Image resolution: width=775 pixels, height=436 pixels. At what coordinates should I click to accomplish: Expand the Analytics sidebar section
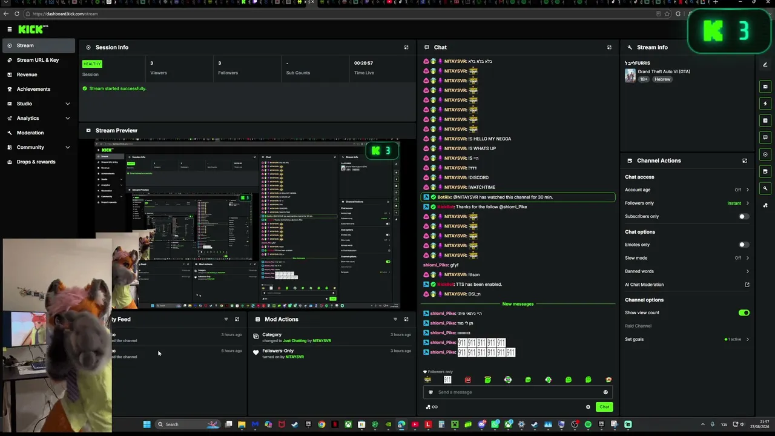[x=39, y=118]
